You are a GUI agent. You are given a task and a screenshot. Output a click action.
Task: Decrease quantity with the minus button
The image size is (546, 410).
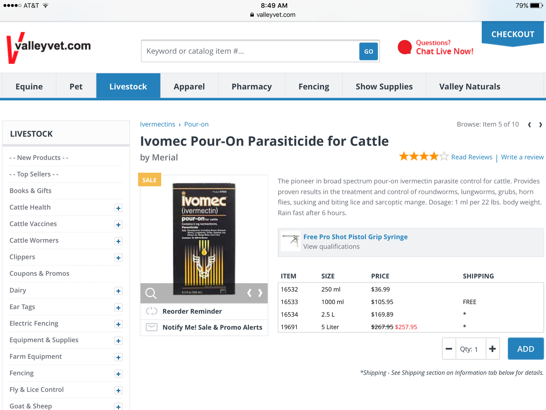click(x=449, y=349)
